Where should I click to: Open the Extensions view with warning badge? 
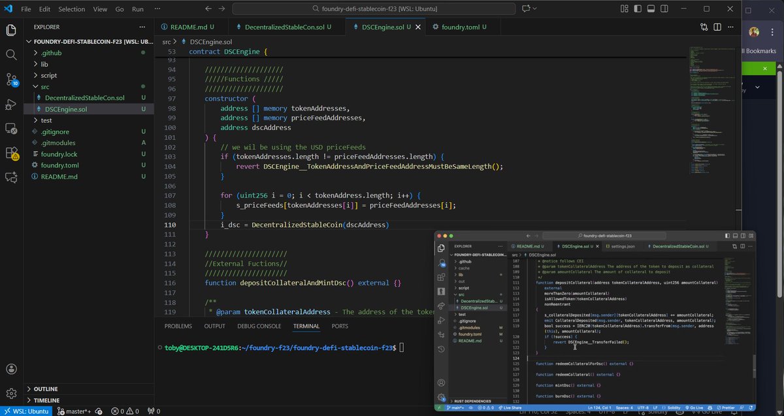(x=11, y=153)
